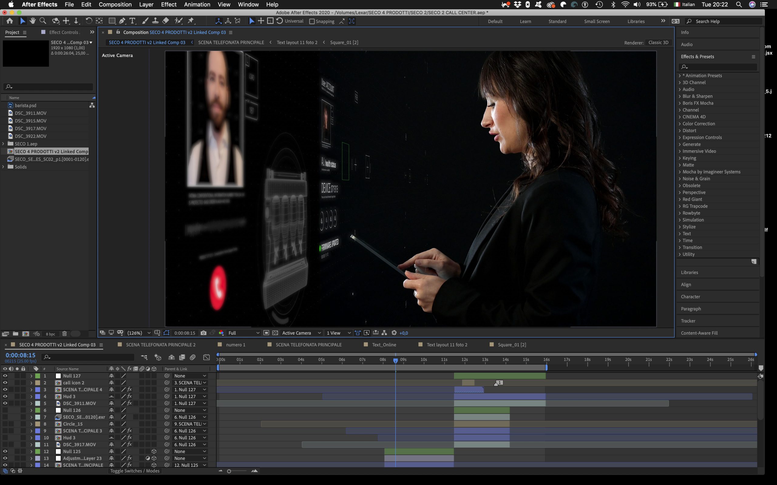Click the Reset Exposure icon

(394, 333)
